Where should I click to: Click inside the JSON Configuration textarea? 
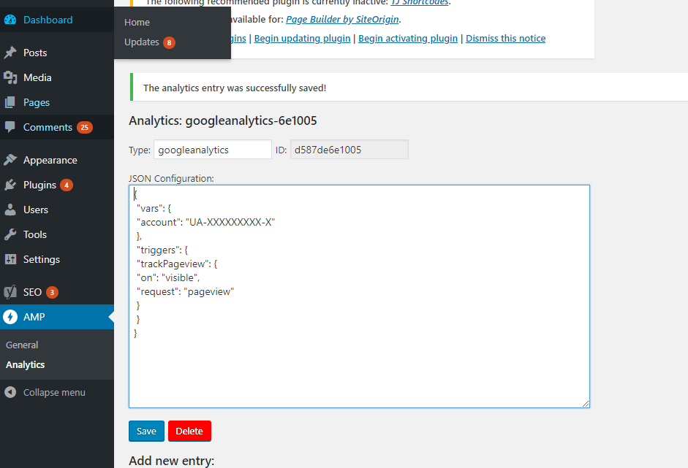click(x=360, y=296)
